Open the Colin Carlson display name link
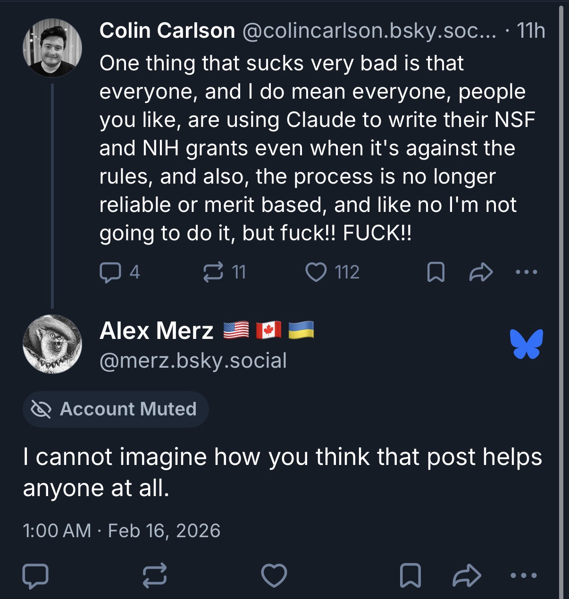Viewport: 569px width, 599px height. point(167,31)
